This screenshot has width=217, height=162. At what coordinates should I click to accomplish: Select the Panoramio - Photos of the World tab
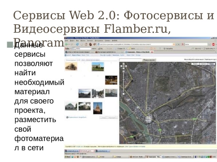pyautogui.click(x=139, y=52)
